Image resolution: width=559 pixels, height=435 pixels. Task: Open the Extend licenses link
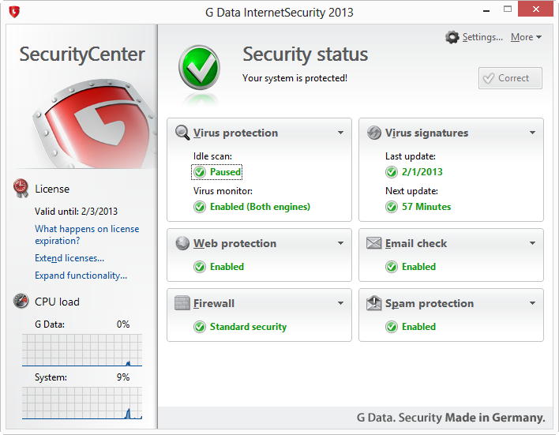(x=69, y=258)
